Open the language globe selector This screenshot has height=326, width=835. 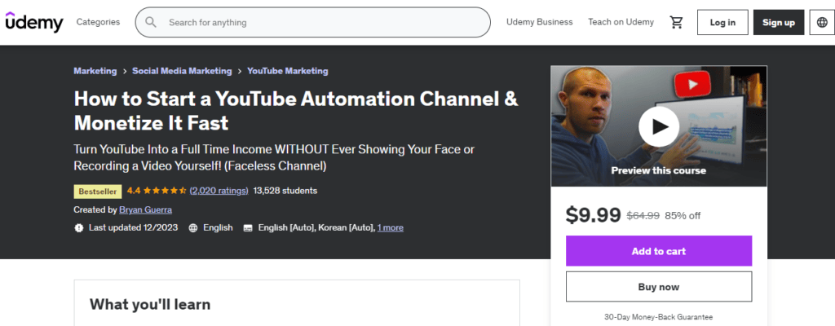click(x=822, y=22)
